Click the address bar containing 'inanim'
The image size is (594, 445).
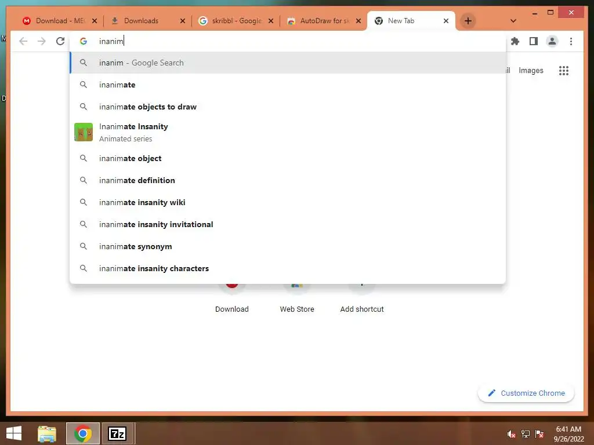pos(288,41)
